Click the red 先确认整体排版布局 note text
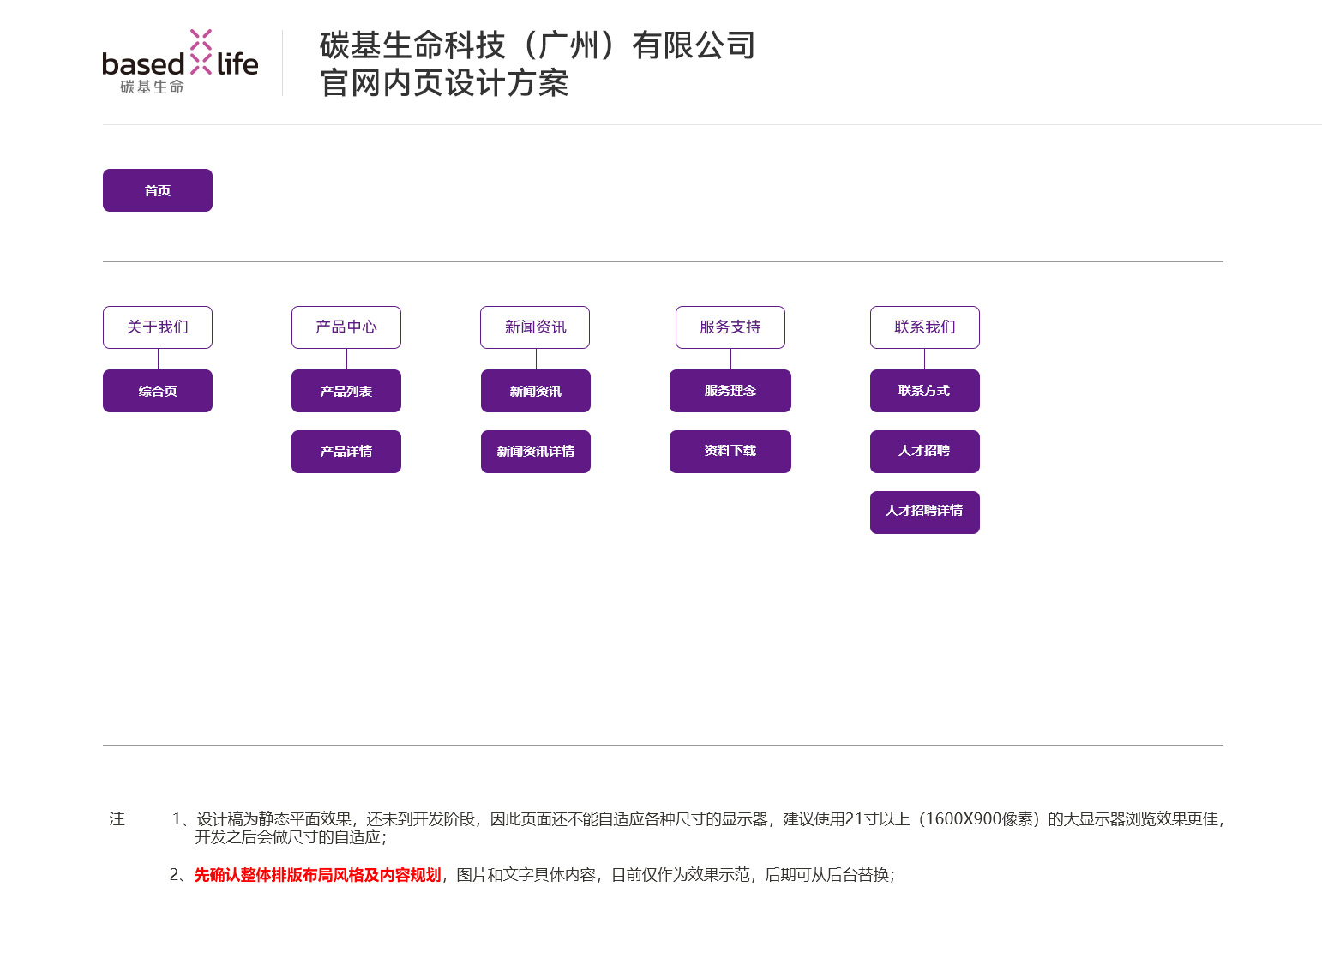 pos(317,875)
